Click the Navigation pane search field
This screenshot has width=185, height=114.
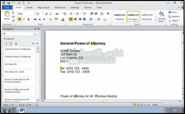(18, 34)
